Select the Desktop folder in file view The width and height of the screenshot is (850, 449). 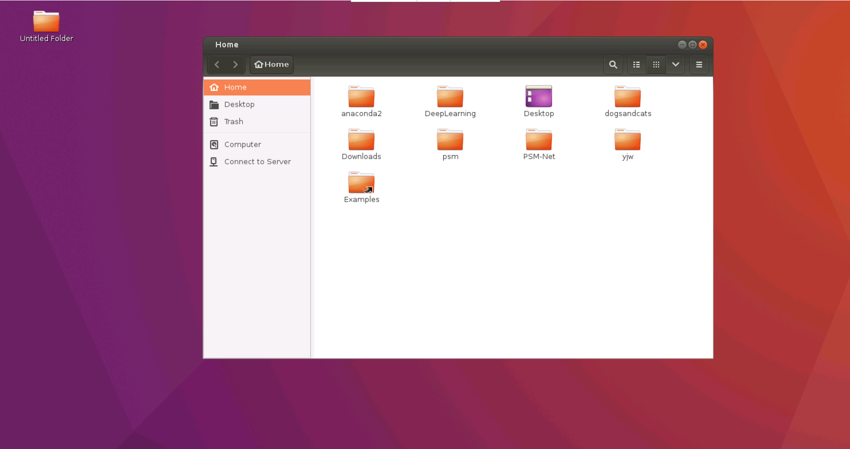tap(538, 97)
